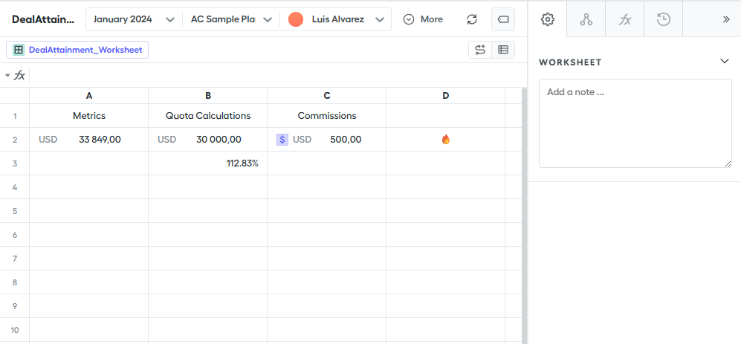Image resolution: width=741 pixels, height=344 pixels.
Task: Click the refresh icon in top toolbar
Action: pyautogui.click(x=472, y=19)
